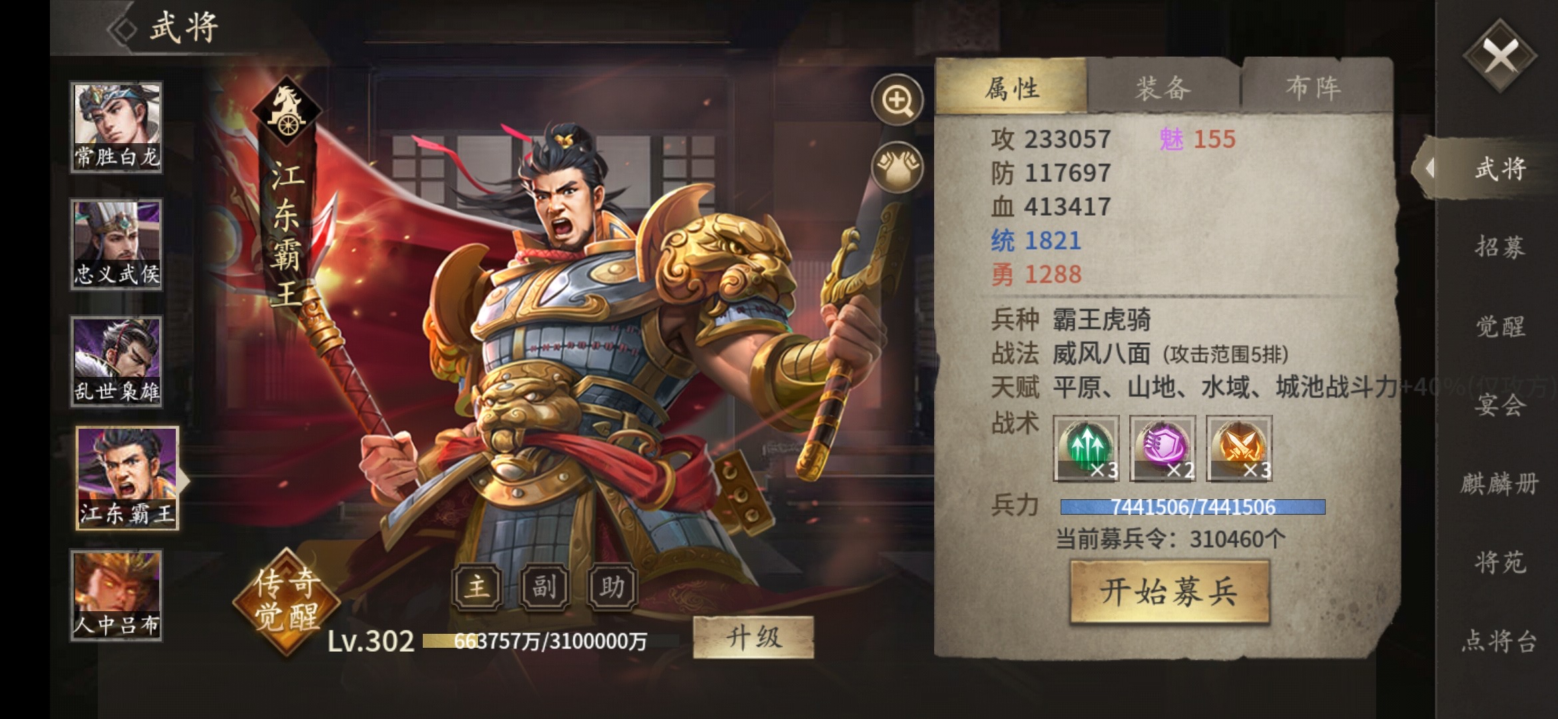Open 招募 recruit in right menu
The width and height of the screenshot is (1558, 719).
pyautogui.click(x=1500, y=247)
